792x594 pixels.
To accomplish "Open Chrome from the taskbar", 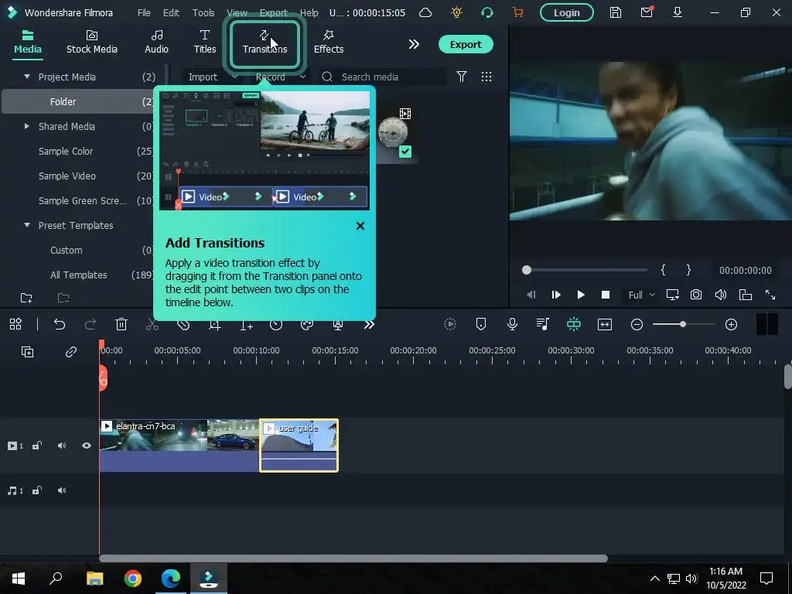I will 133,579.
